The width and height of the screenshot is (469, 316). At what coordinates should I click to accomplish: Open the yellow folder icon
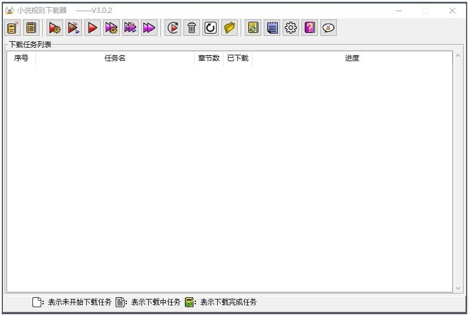229,28
